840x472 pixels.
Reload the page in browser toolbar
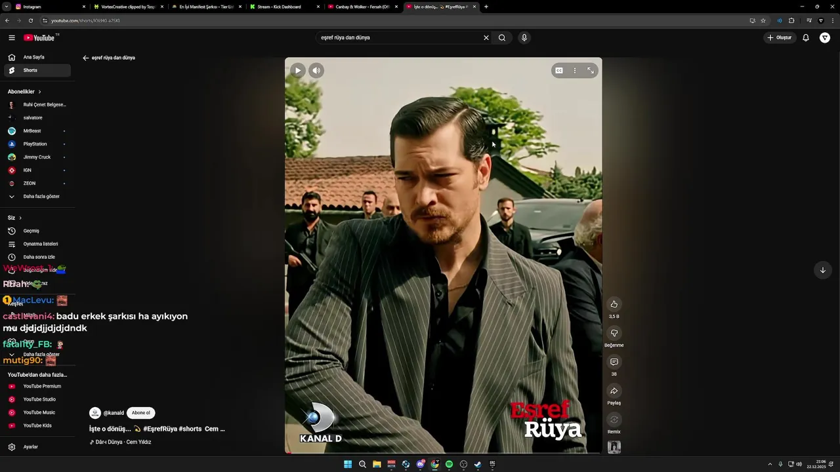(x=30, y=20)
